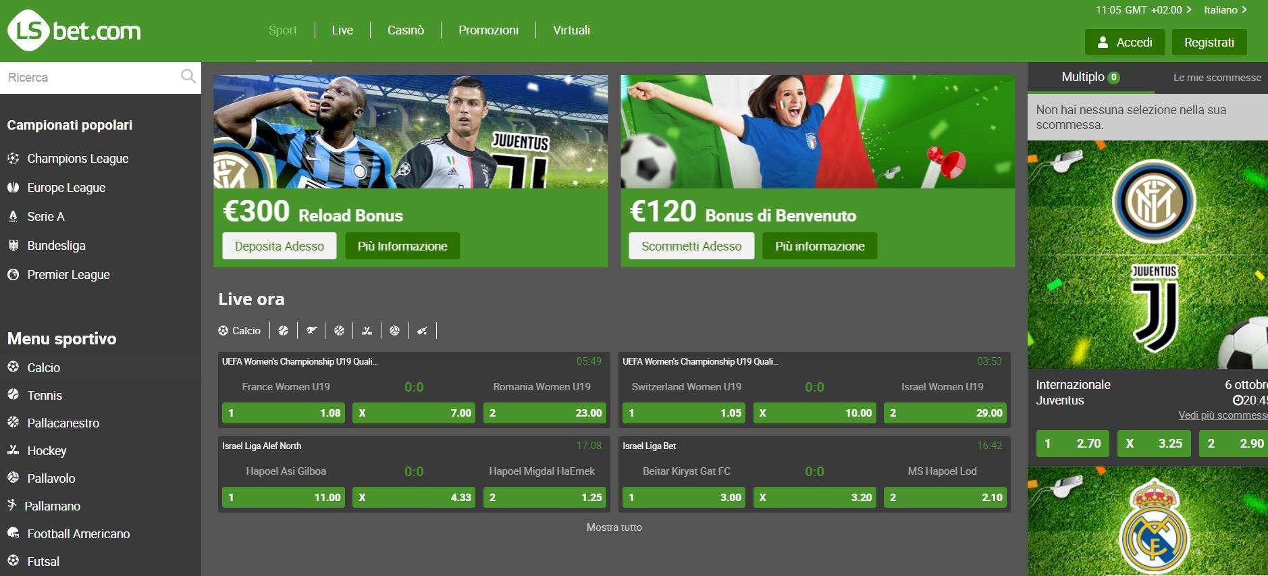Filter live events by greyhound racing icon
The image size is (1268, 576).
tap(311, 330)
